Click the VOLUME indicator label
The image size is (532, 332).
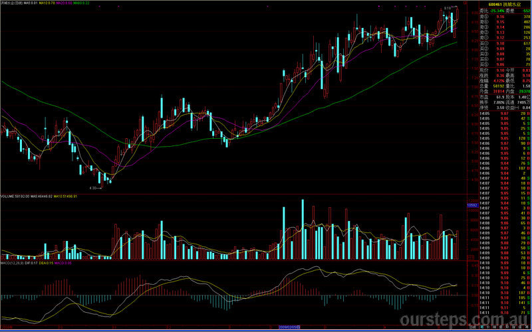click(15, 197)
